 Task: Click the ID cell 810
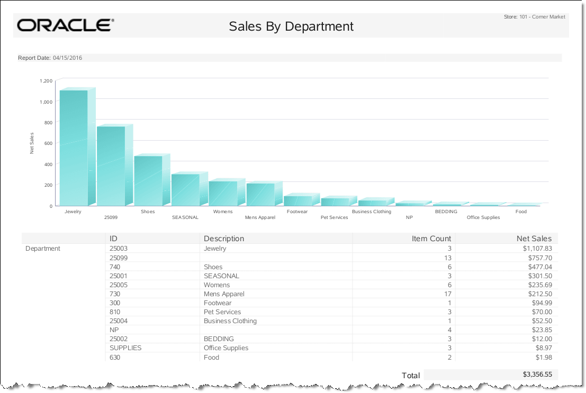point(115,312)
